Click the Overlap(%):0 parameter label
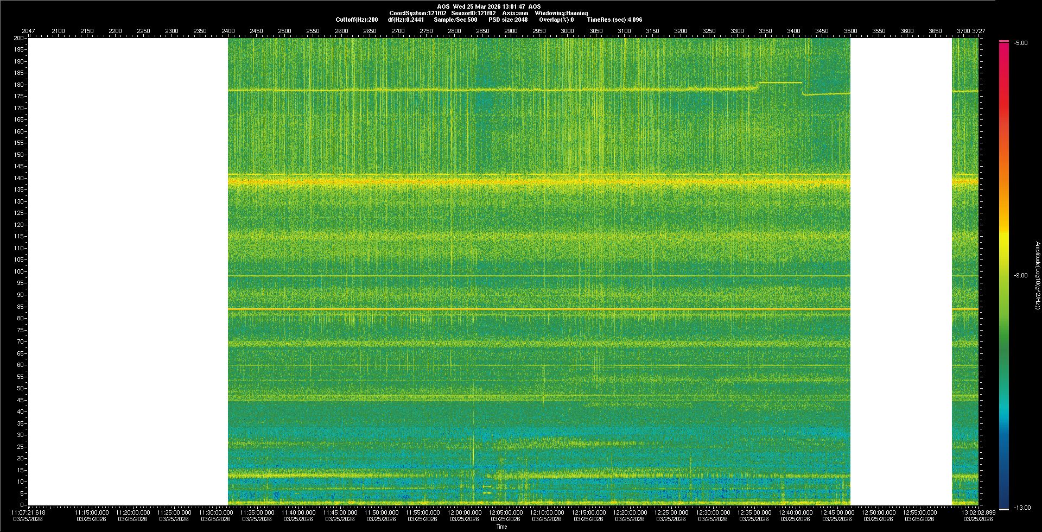The width and height of the screenshot is (1042, 532). coord(556,20)
